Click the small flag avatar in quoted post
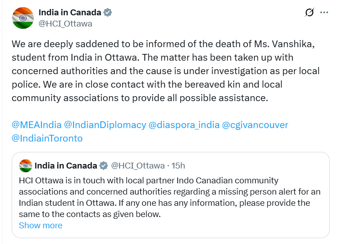Image resolution: width=337 pixels, height=244 pixels. coord(25,166)
